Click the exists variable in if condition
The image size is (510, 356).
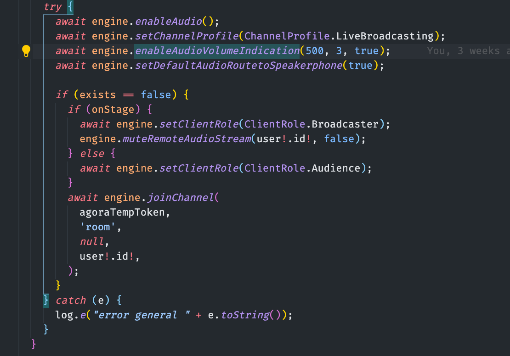coord(97,95)
